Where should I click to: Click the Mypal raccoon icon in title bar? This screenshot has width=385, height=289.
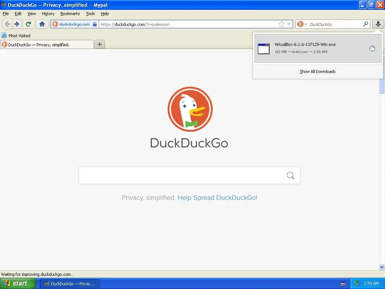(3, 5)
